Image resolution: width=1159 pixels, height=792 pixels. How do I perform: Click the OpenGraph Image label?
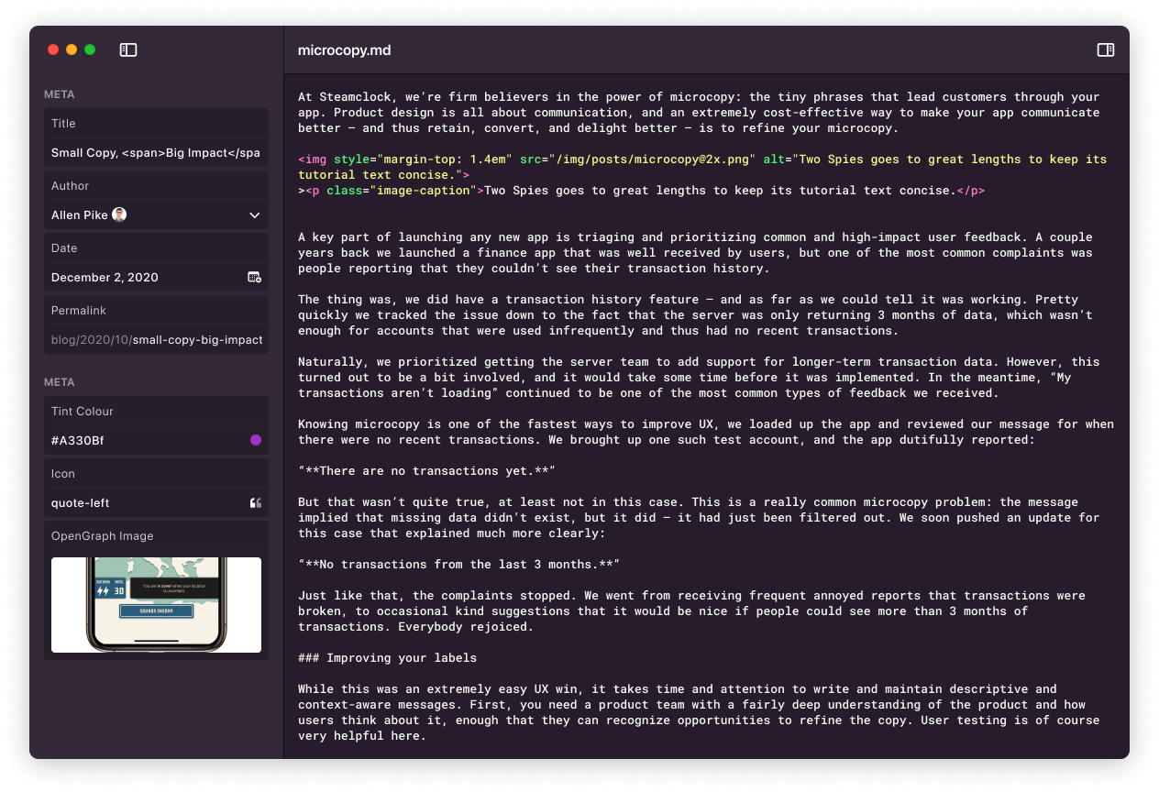(103, 536)
